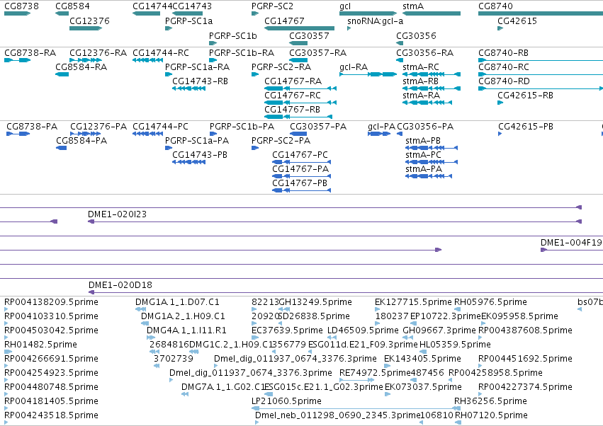603x426 pixels.
Task: Open the RH05976.5prime EST label
Action: click(491, 302)
